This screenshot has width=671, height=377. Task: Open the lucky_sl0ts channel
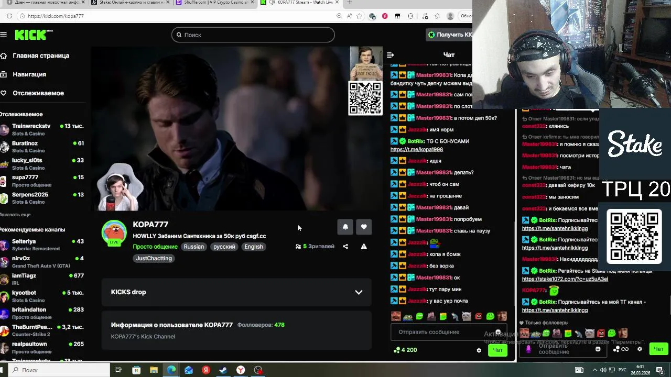pyautogui.click(x=42, y=164)
